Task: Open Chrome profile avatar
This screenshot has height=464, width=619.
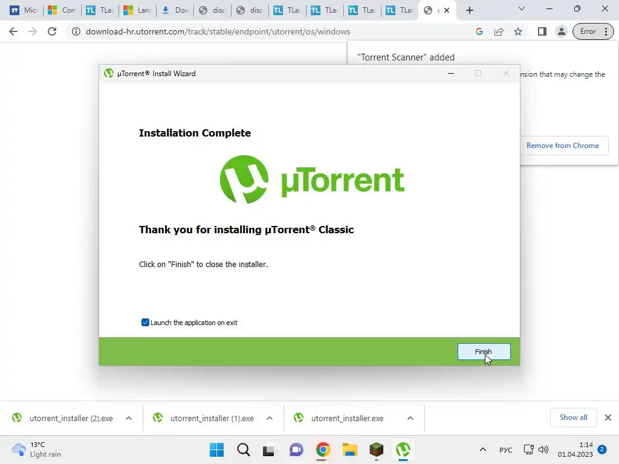Action: (x=562, y=31)
